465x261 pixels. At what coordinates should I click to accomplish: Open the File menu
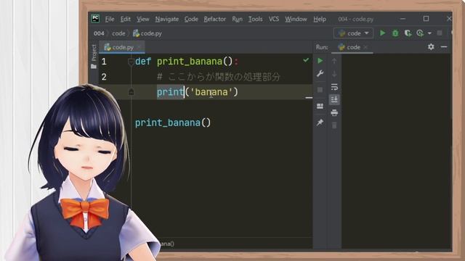(x=110, y=20)
